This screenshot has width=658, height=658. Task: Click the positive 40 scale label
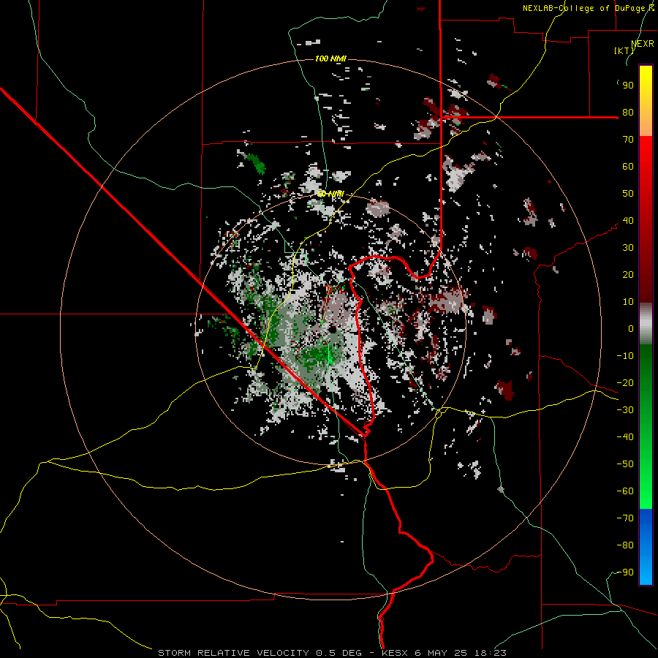[628, 221]
